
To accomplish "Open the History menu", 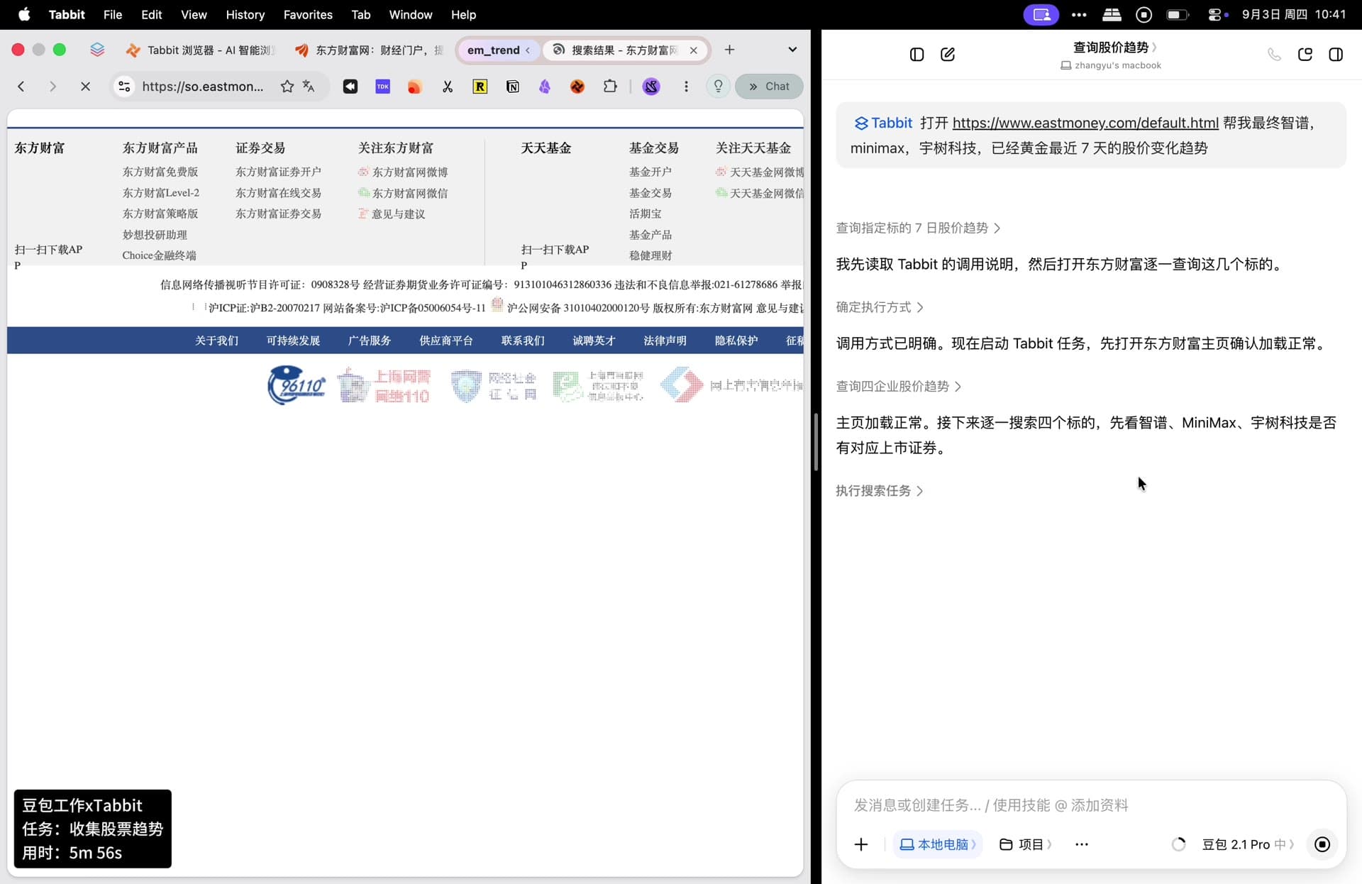I will point(245,14).
